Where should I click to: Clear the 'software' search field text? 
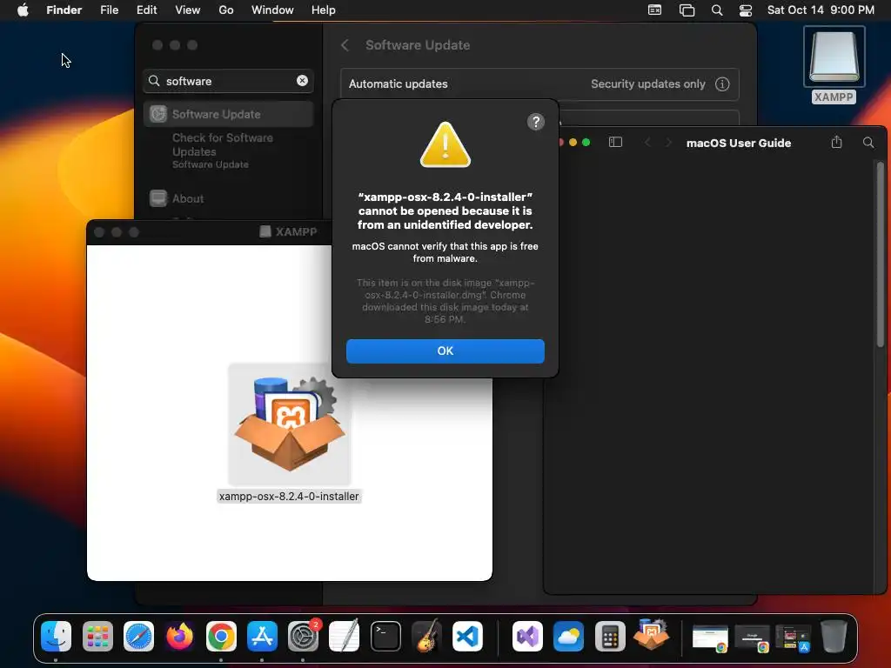click(302, 81)
